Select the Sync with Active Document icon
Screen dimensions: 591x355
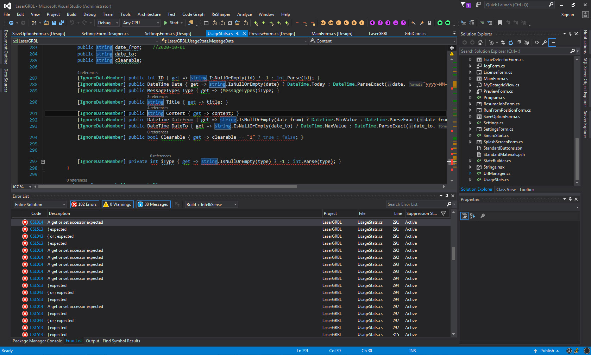(503, 42)
